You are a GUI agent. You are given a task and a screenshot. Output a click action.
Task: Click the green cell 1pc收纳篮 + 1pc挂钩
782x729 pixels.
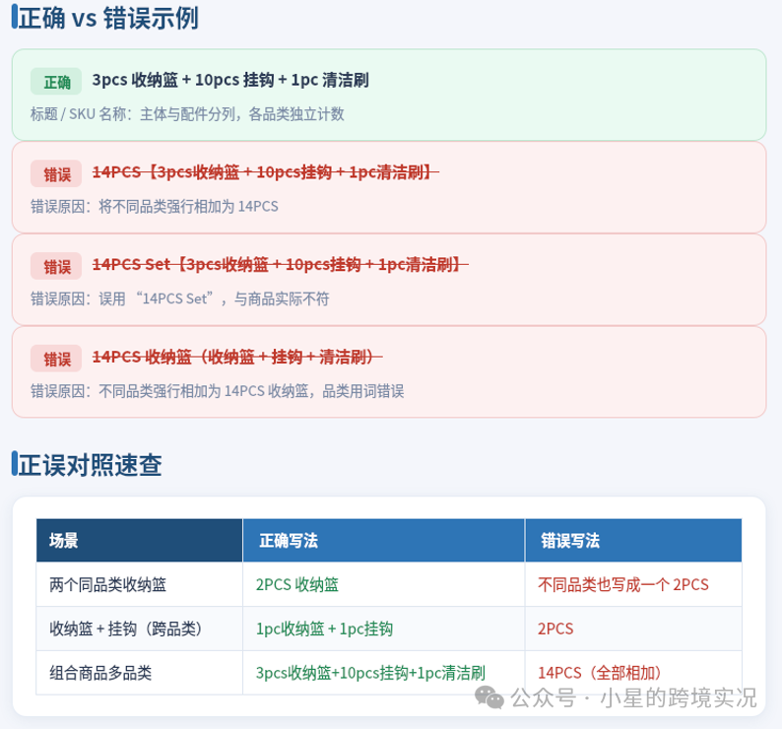click(383, 629)
